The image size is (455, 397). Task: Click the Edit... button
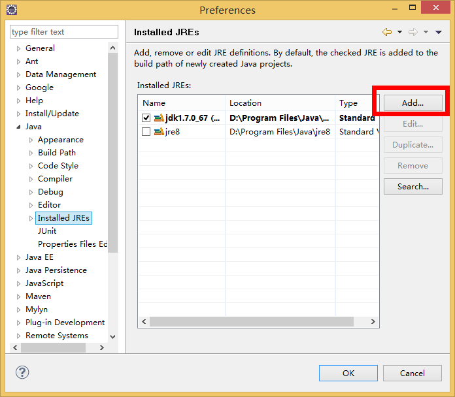(413, 124)
